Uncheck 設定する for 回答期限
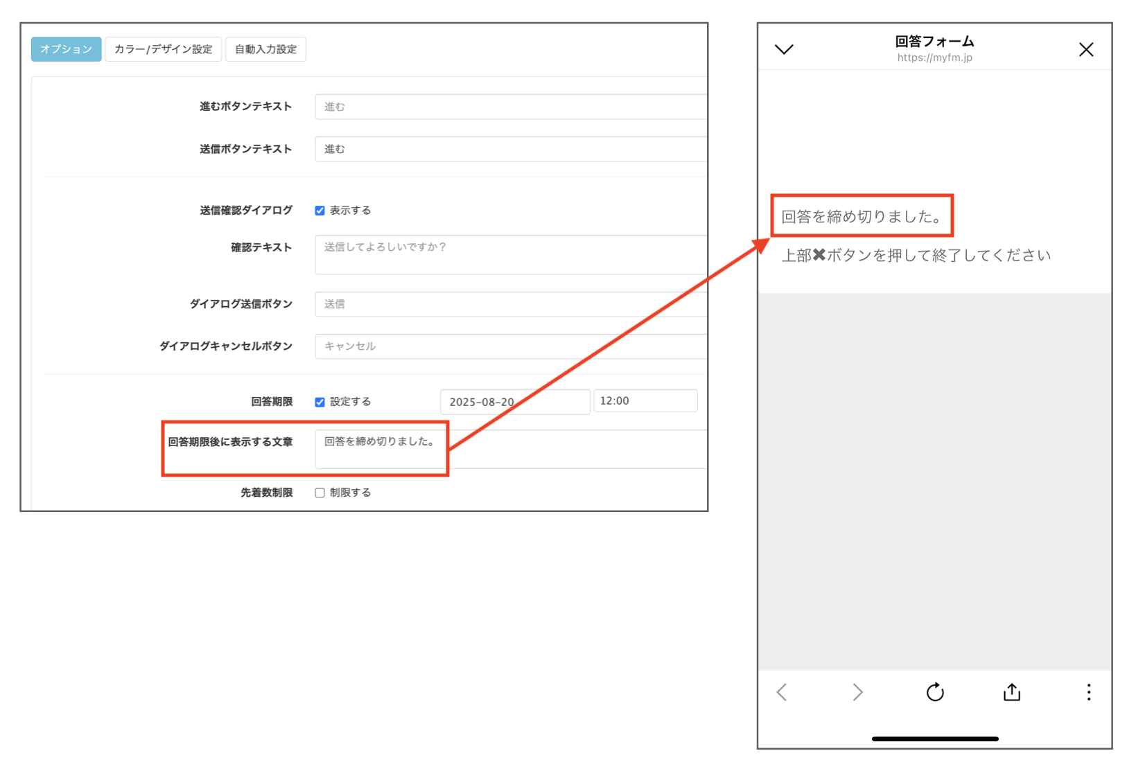This screenshot has height=769, width=1127. point(320,401)
